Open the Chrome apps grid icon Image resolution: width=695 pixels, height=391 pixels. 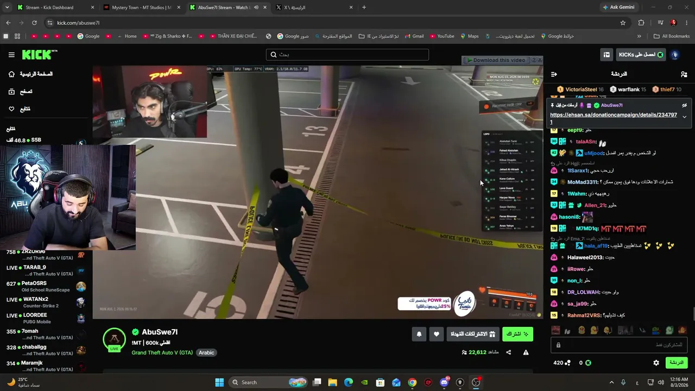(17, 36)
